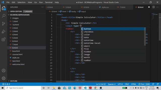Click the Port : 5500 Live Server status
The width and height of the screenshot is (161, 90).
pos(144,84)
